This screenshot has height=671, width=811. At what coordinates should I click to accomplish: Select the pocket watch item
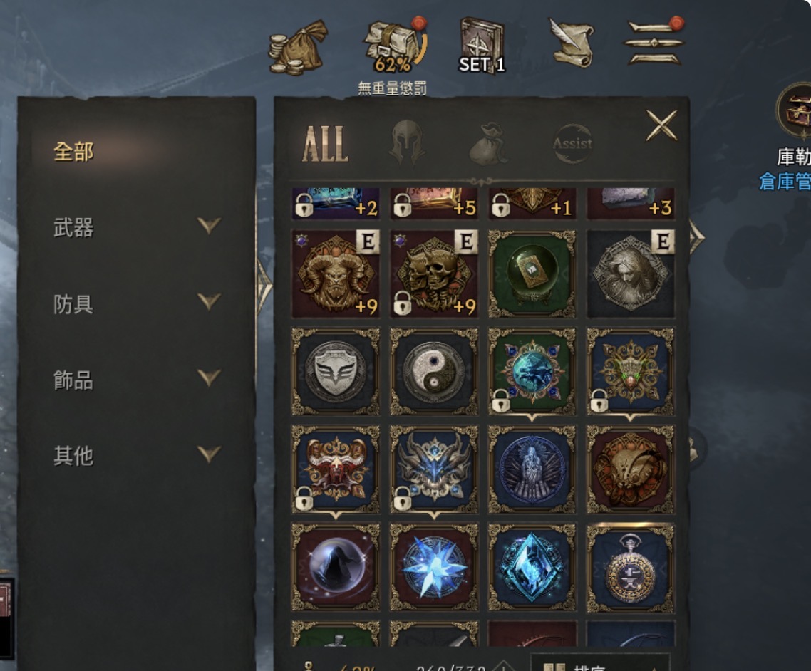631,568
